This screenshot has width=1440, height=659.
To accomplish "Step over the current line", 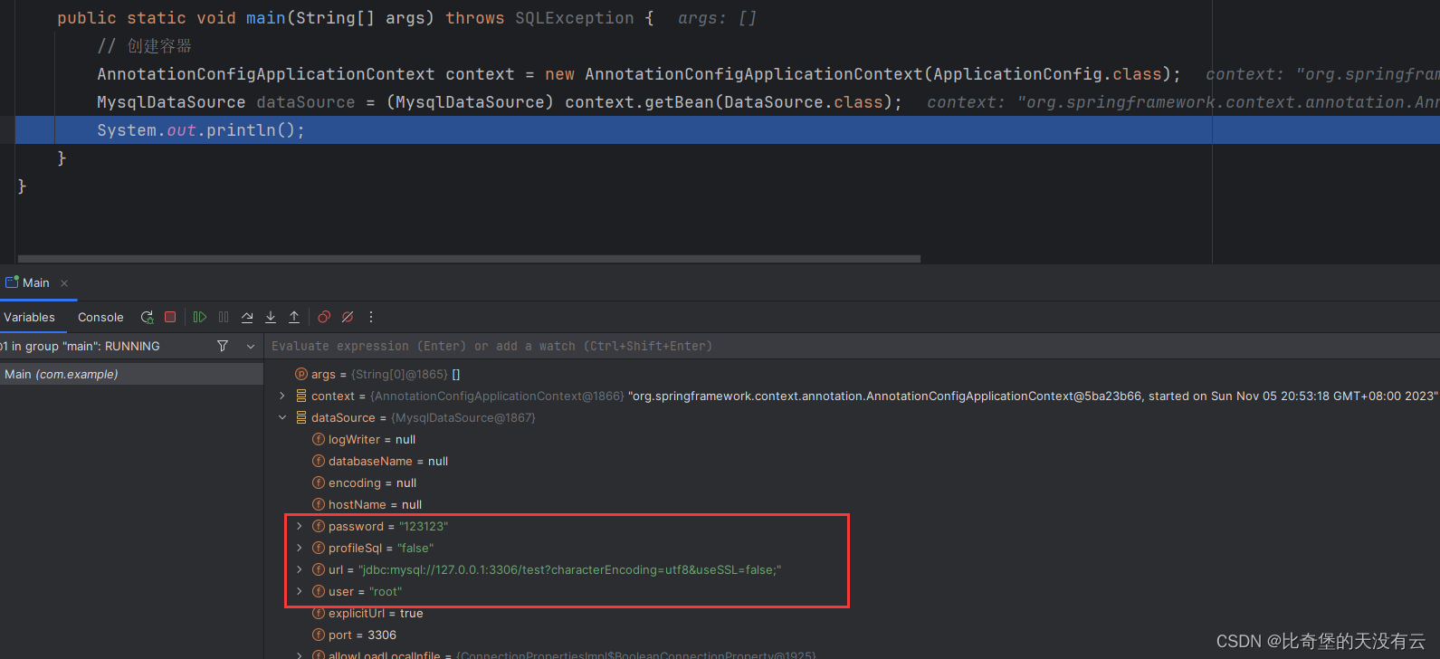I will 247,317.
